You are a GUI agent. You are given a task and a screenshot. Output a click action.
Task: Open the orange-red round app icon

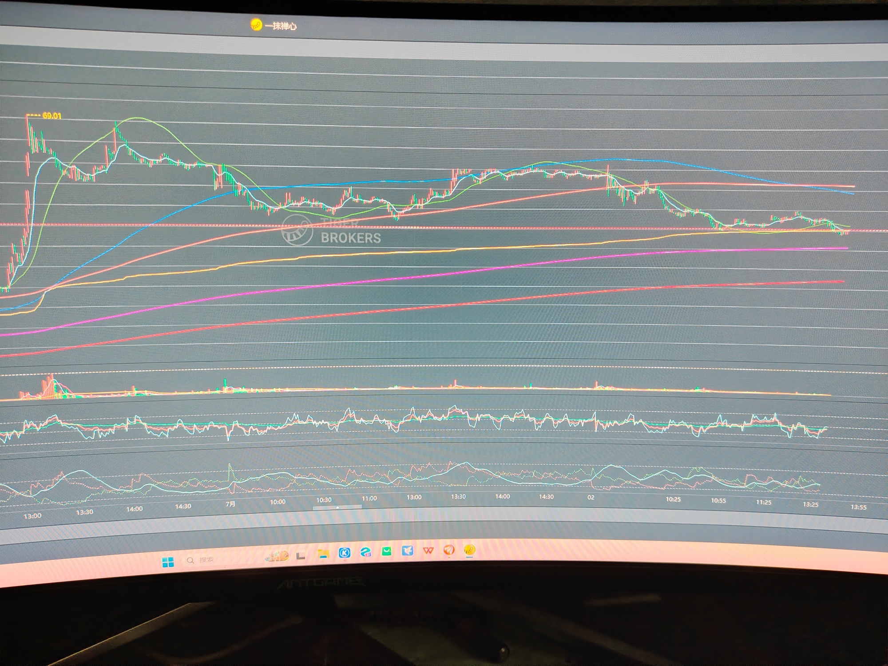[449, 550]
